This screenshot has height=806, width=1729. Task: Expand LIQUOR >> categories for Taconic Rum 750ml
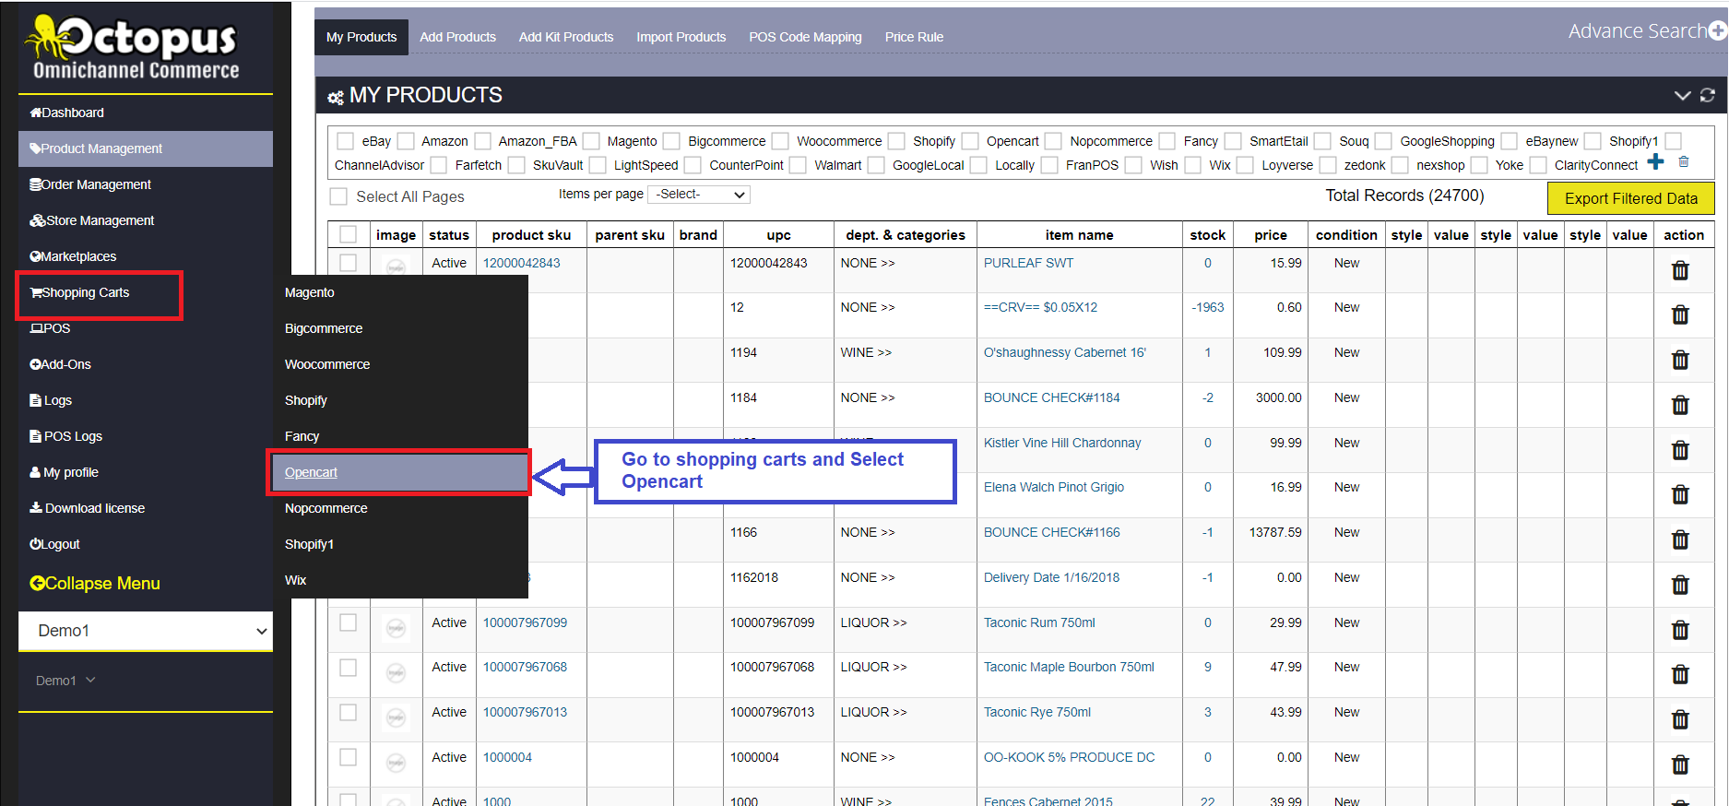pos(873,622)
